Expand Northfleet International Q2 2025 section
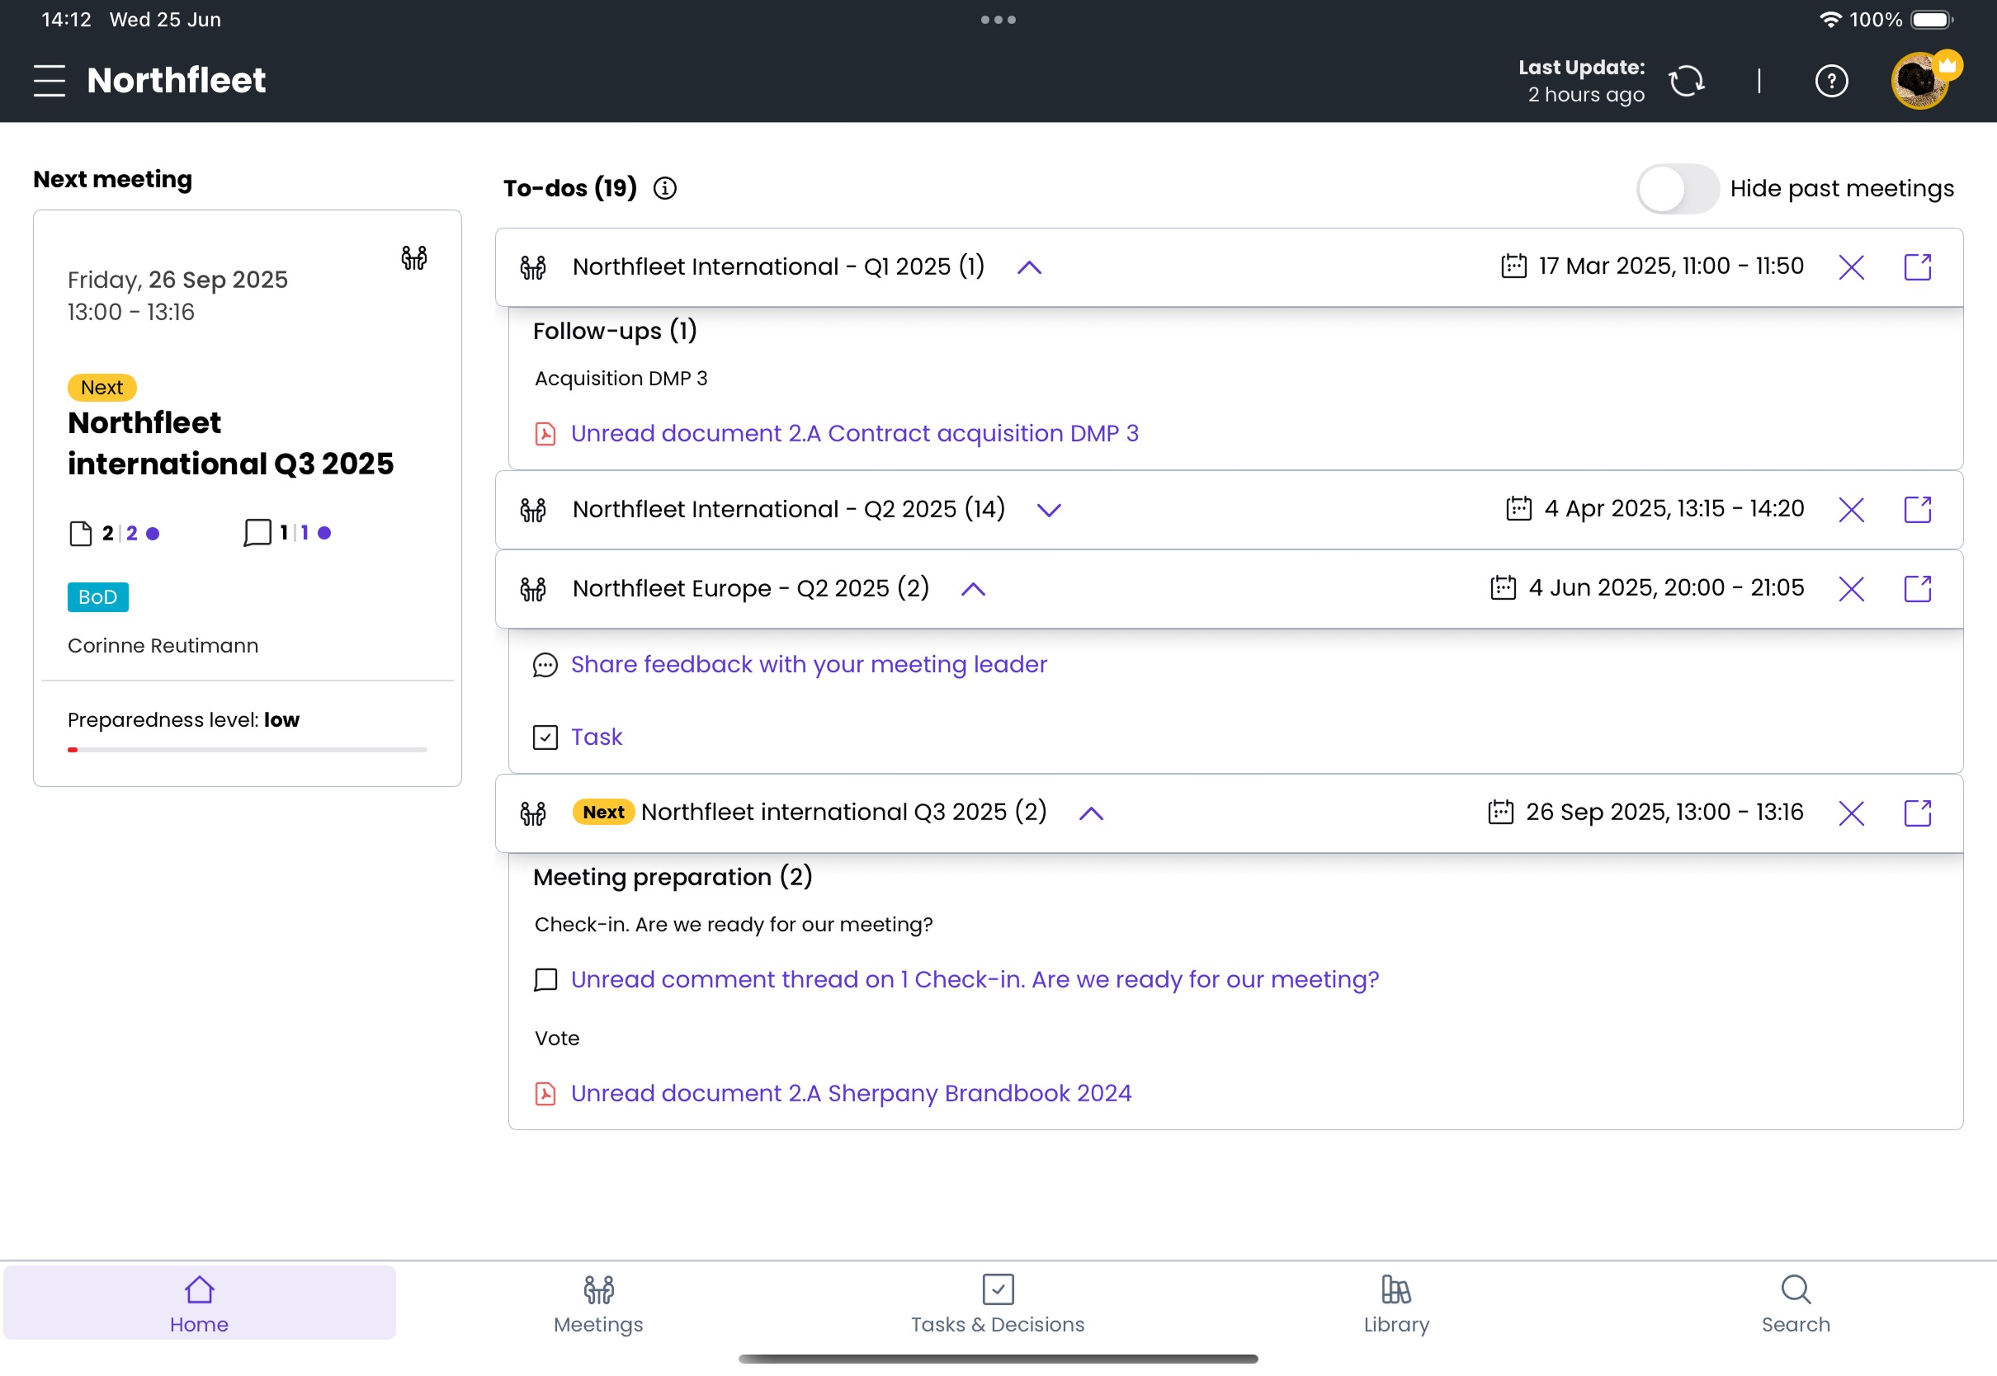This screenshot has height=1376, width=1997. coord(1049,511)
